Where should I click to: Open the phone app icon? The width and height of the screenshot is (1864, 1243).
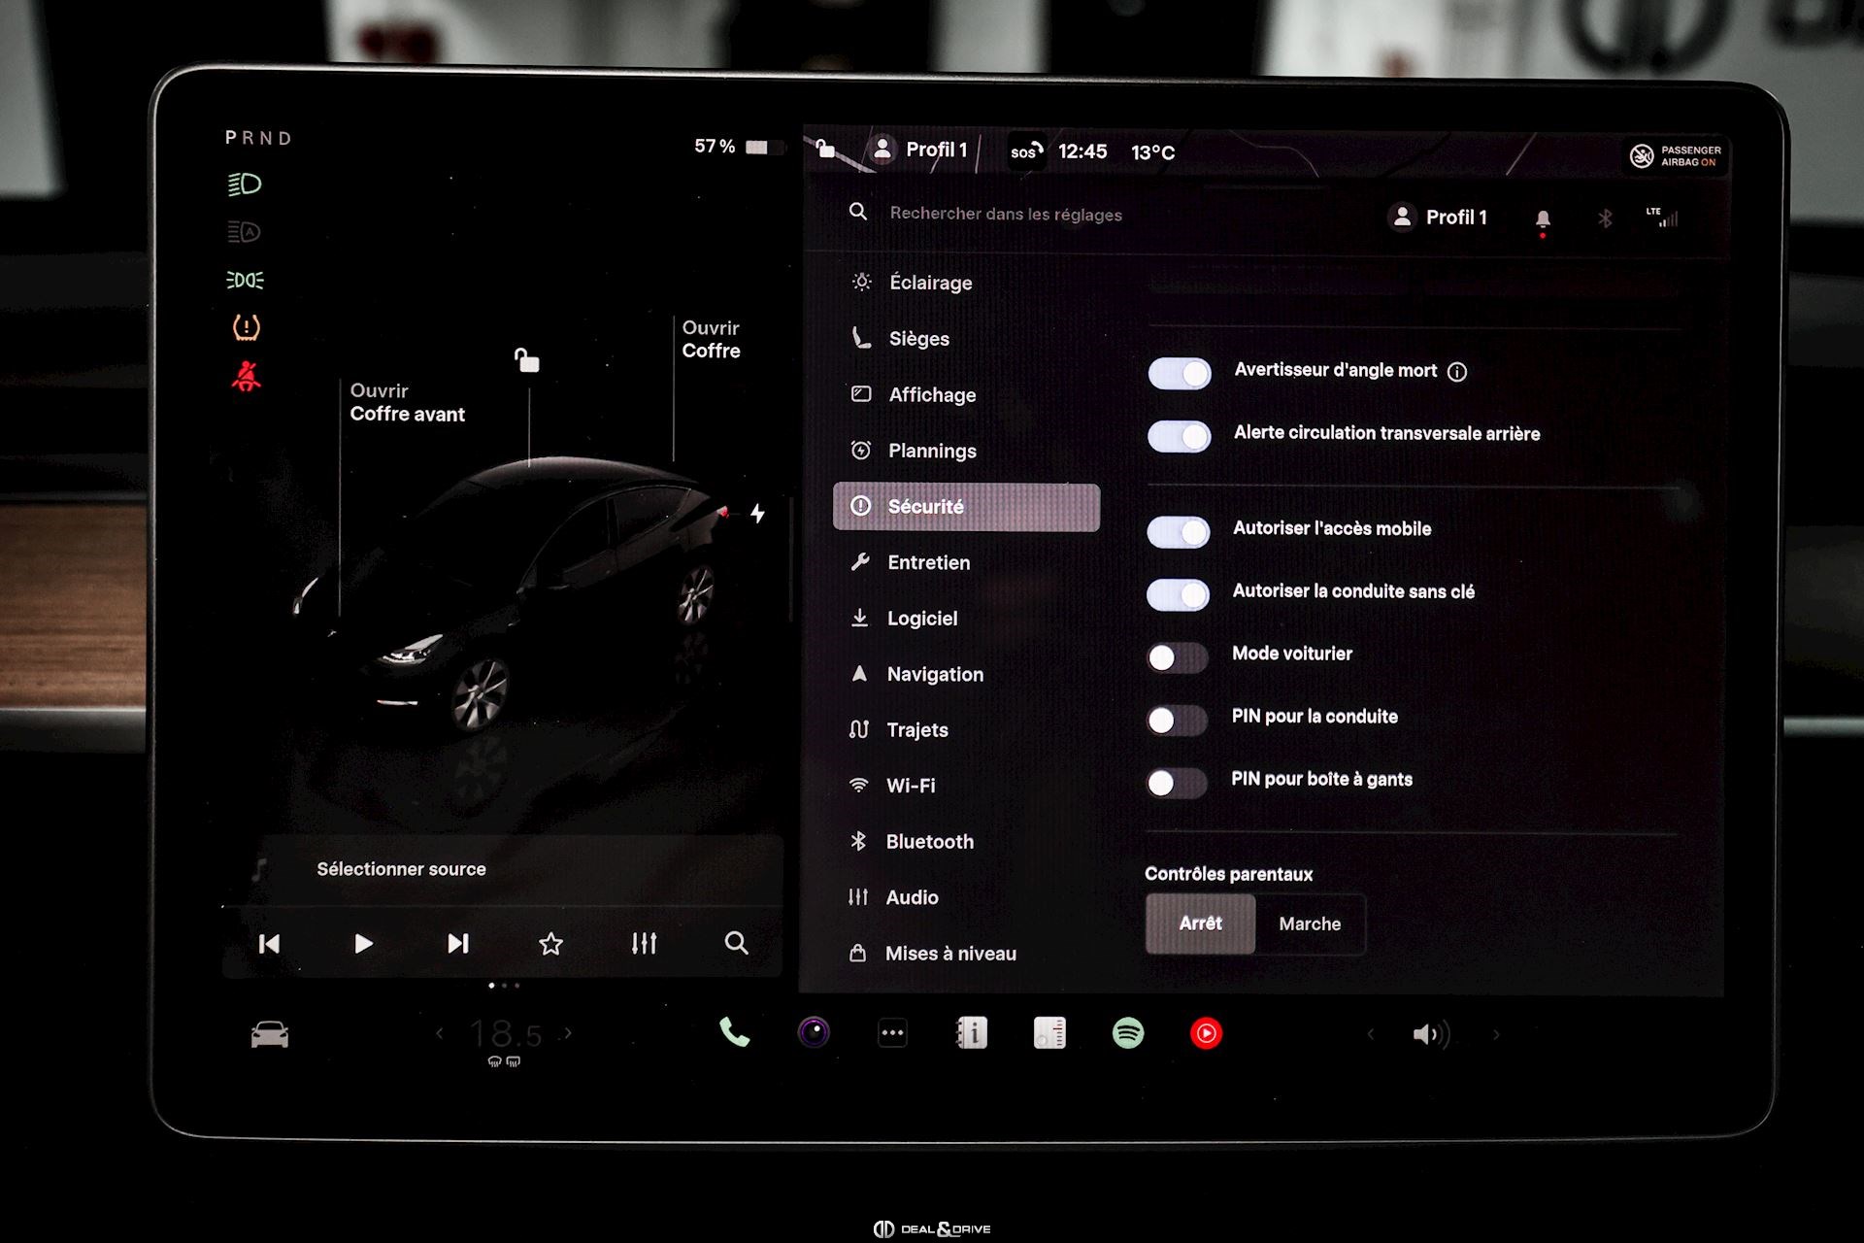click(734, 1032)
